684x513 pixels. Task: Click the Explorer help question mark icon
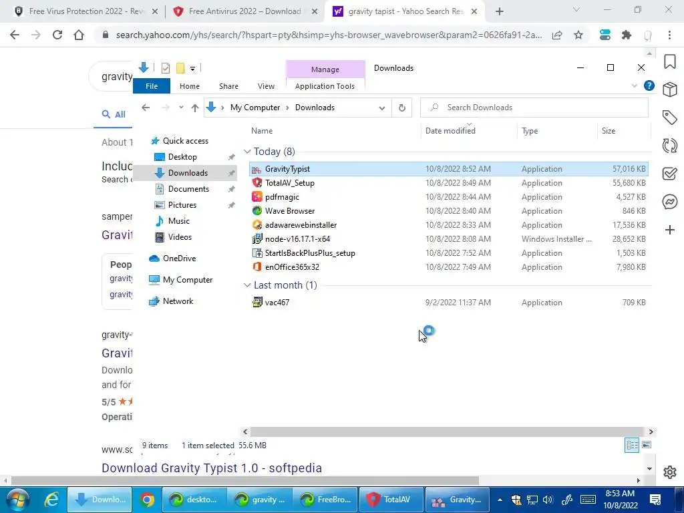[649, 85]
